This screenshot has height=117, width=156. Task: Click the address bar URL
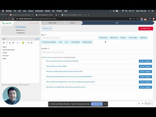tap(38, 19)
